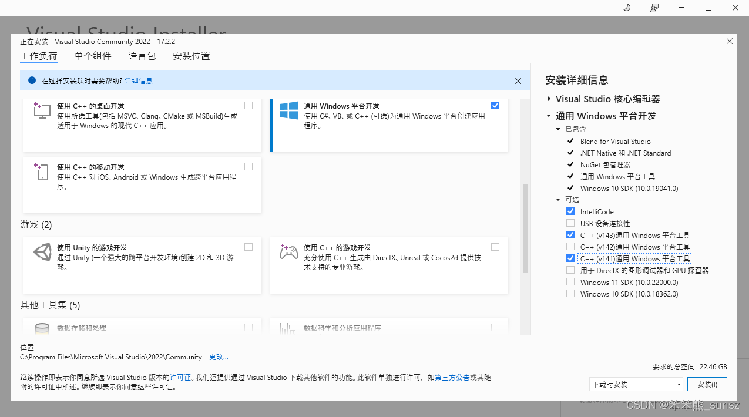Viewport: 749px width, 417px height.
Task: Uncheck C++ (v143) 通用 Windows 平台工具
Action: 570,235
